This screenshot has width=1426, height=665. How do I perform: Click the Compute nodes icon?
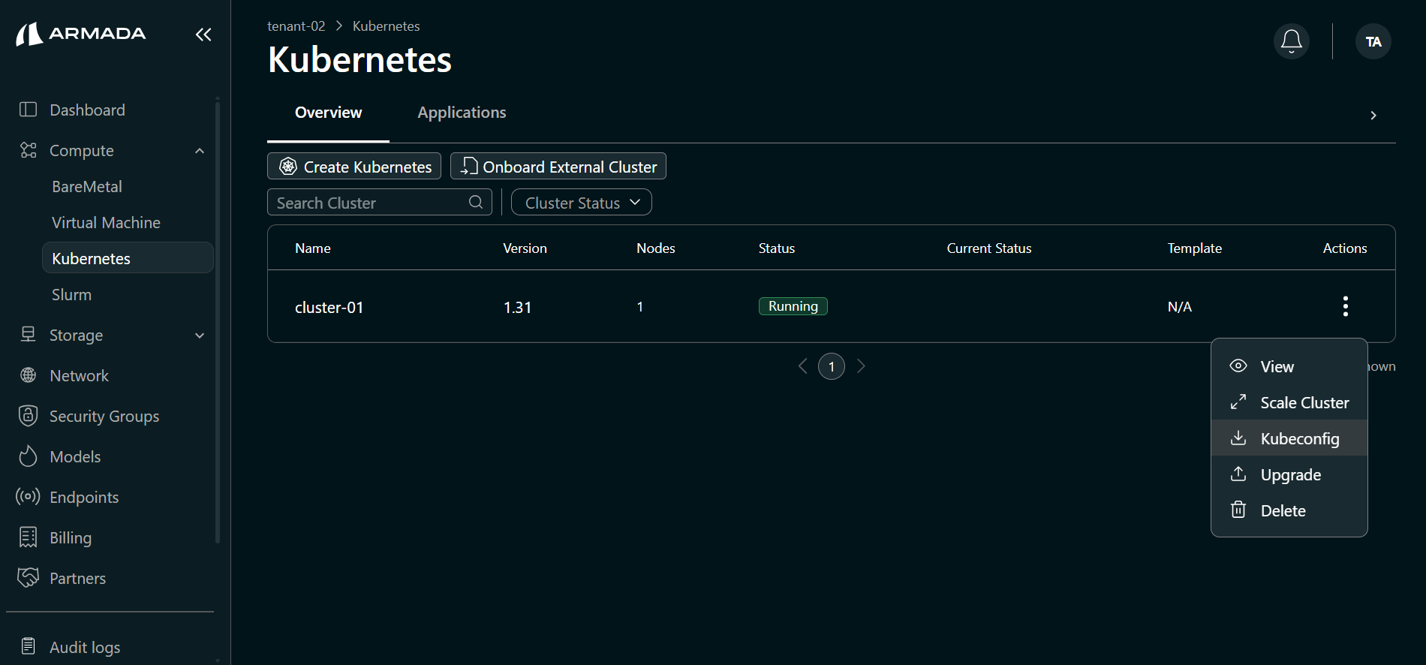28,150
